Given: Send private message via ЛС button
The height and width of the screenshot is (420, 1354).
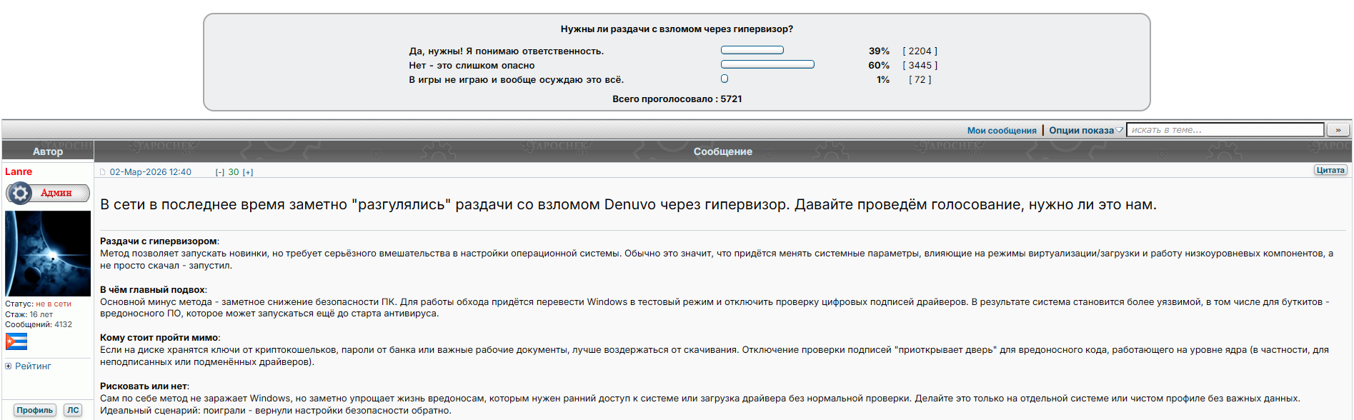Looking at the screenshot, I should [x=73, y=410].
